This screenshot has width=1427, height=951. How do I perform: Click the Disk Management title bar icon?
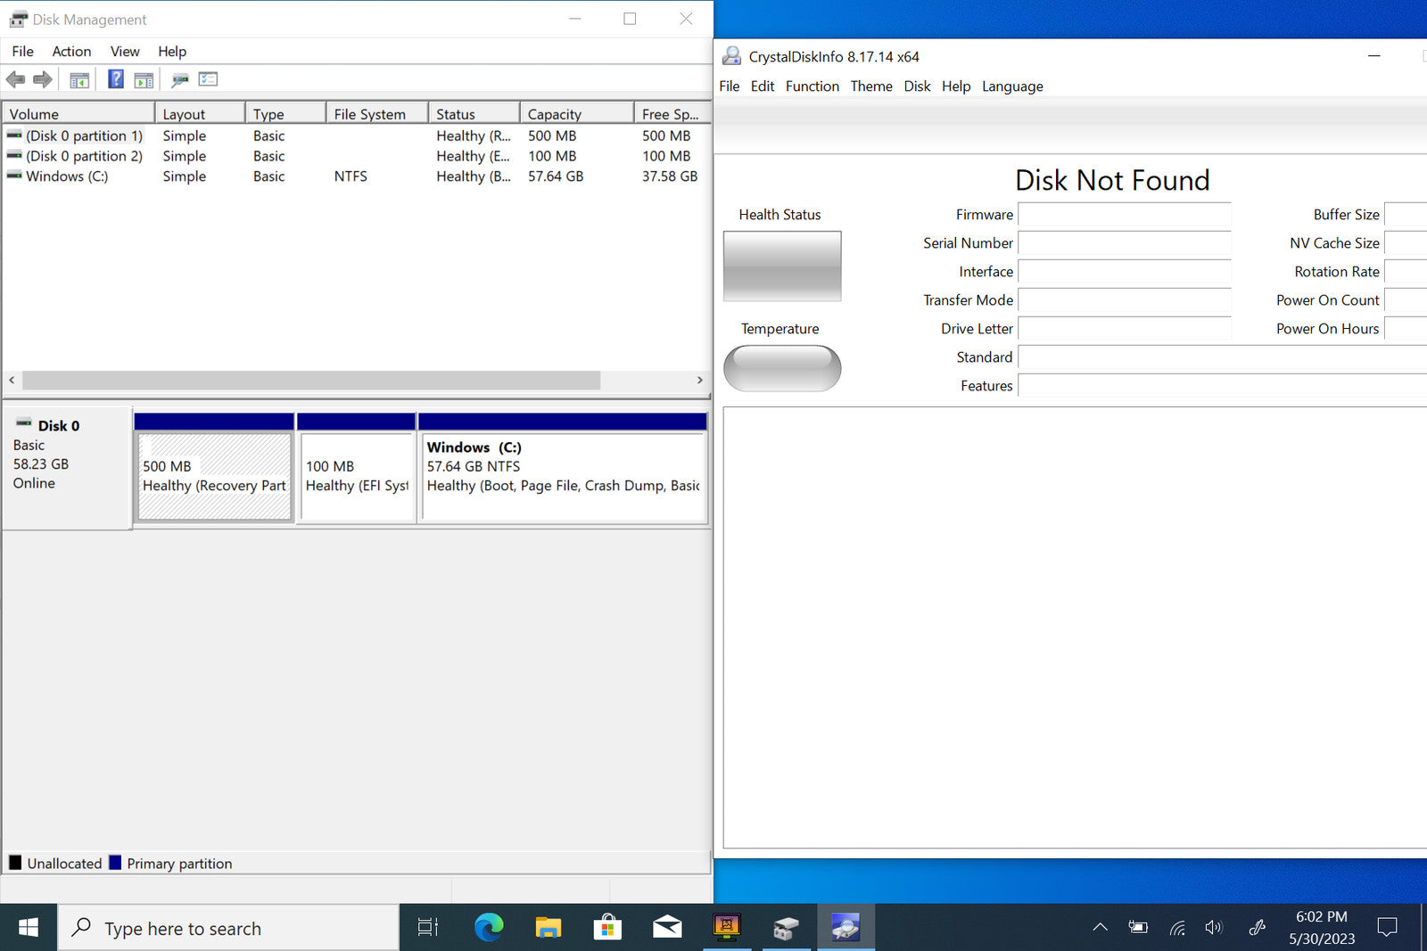click(18, 19)
